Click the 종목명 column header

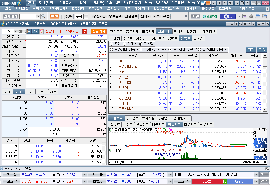(x=133, y=55)
